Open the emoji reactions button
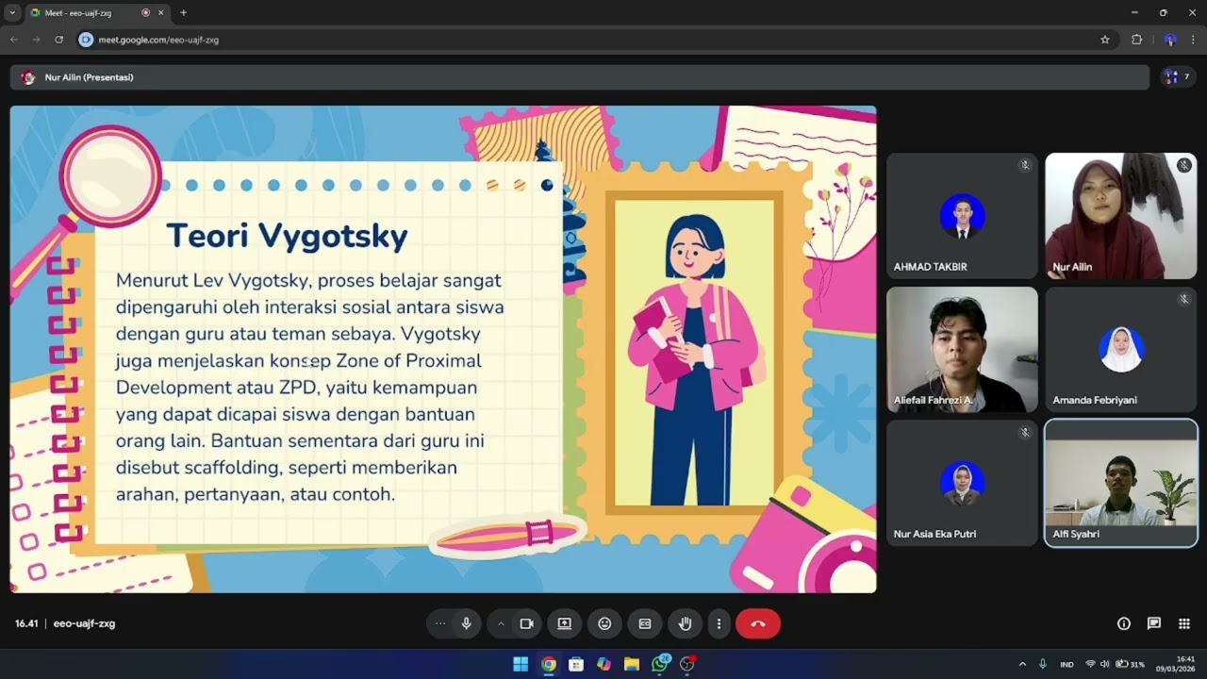This screenshot has width=1207, height=679. pyautogui.click(x=604, y=623)
